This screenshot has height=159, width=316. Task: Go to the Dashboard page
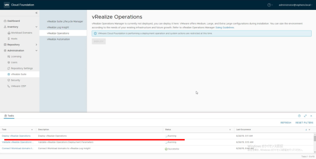click(x=13, y=21)
